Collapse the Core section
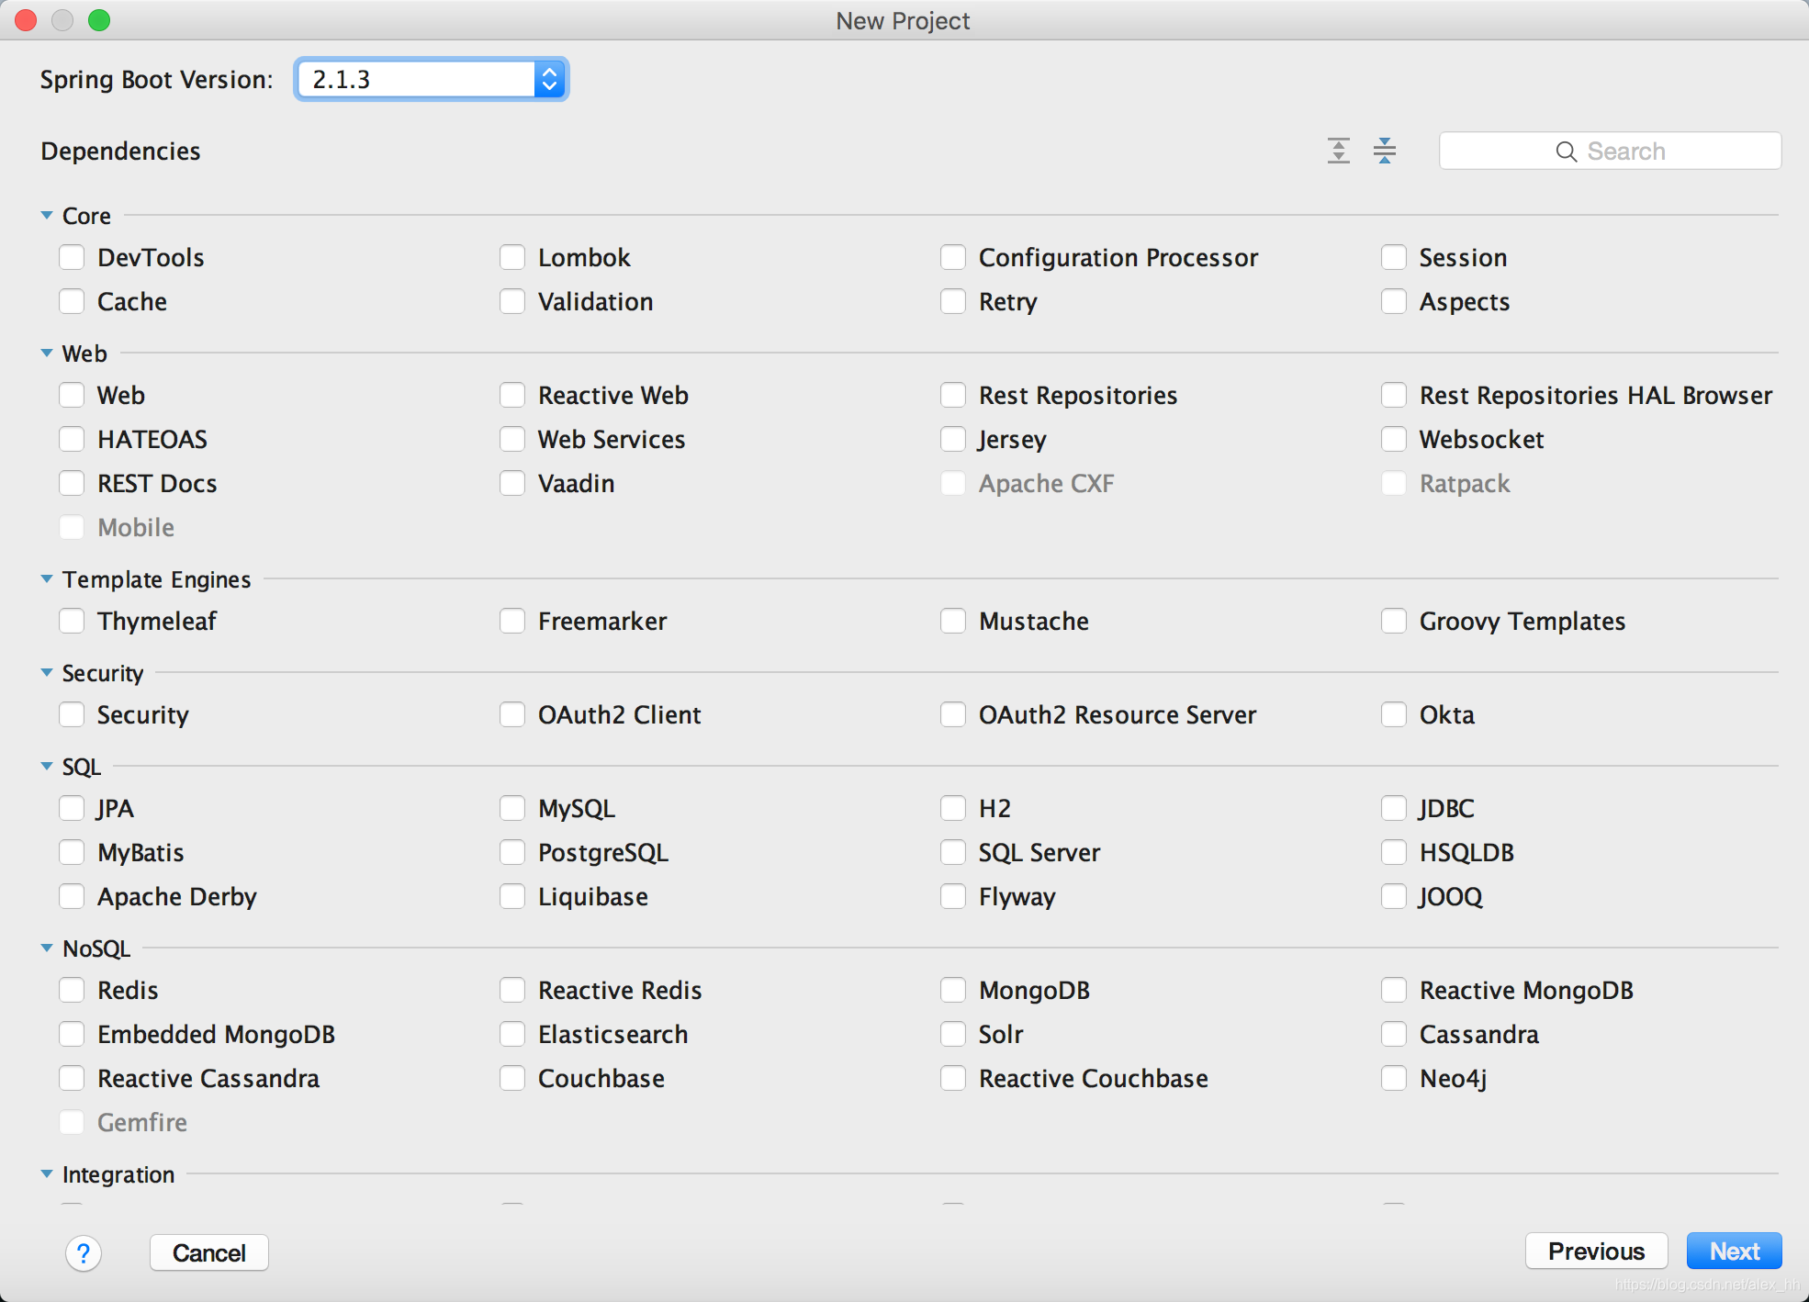The image size is (1809, 1302). pyautogui.click(x=47, y=216)
